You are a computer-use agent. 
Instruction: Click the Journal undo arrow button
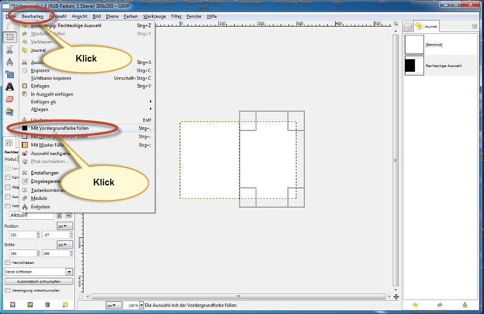415,305
